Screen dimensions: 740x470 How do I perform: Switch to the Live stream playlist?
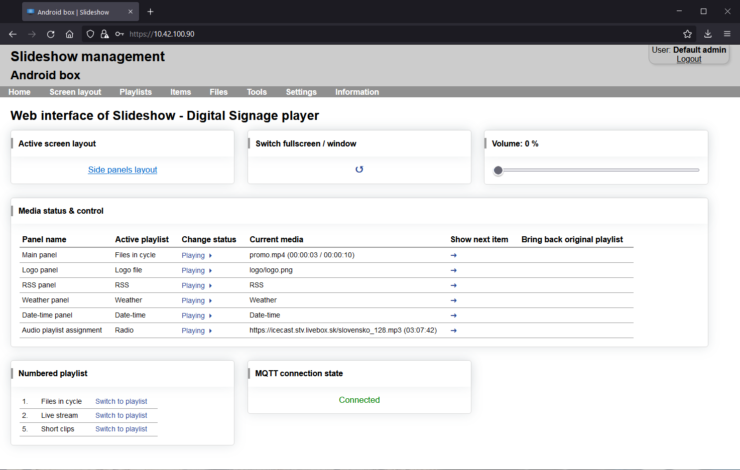(121, 415)
